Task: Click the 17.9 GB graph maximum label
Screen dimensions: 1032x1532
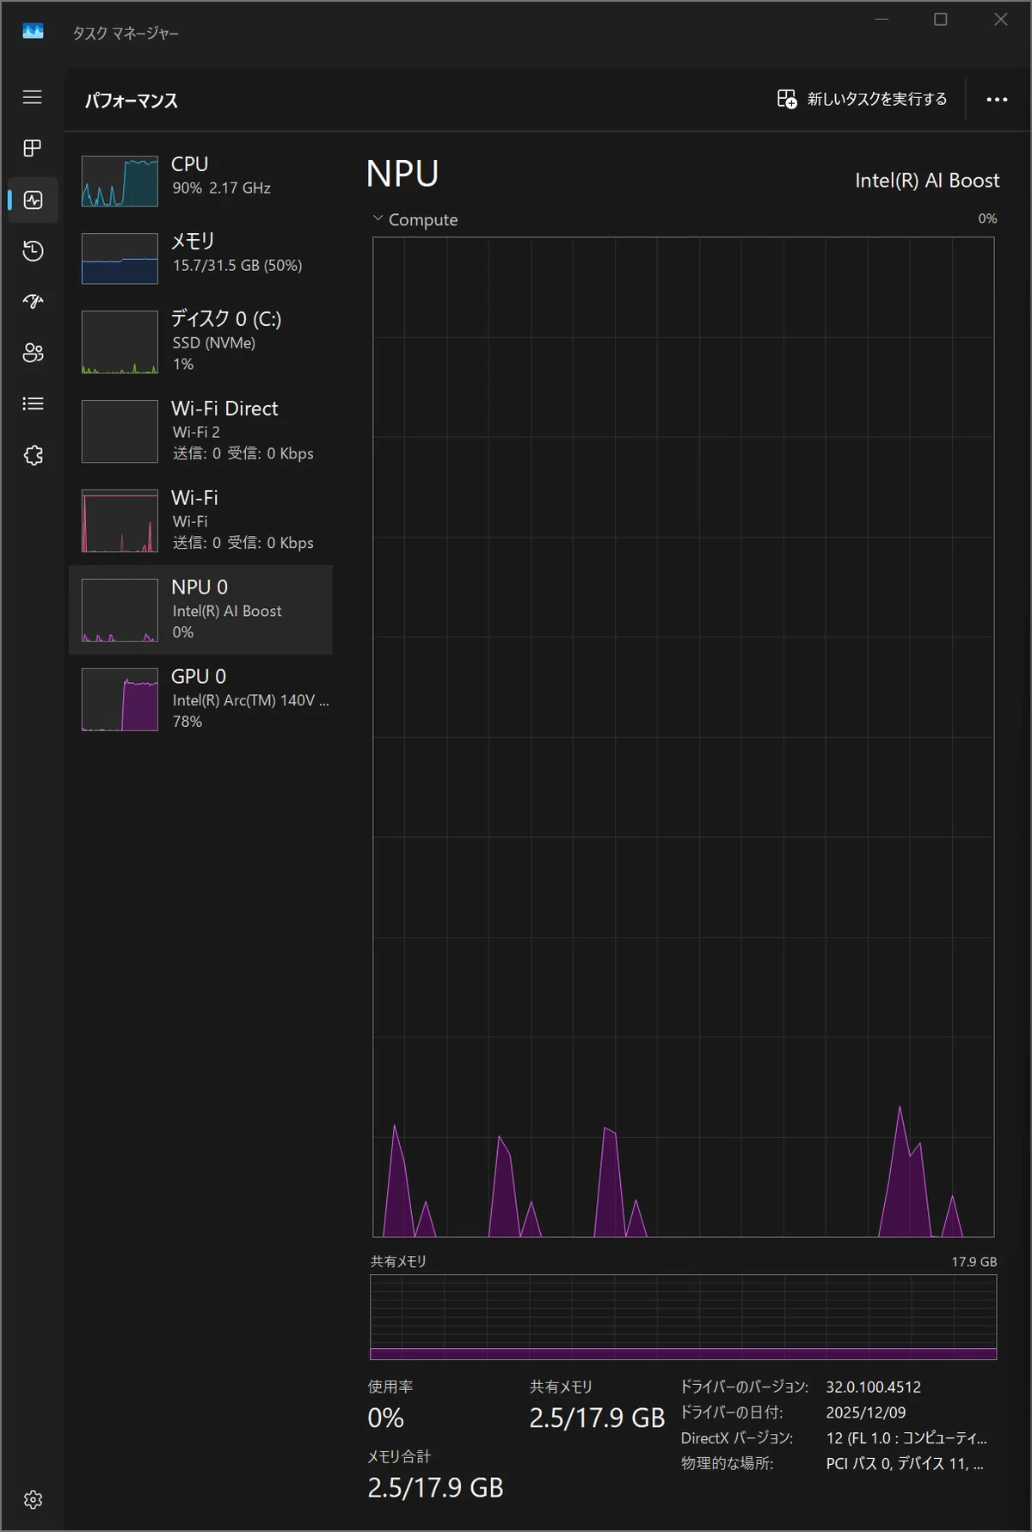Action: [x=974, y=1261]
